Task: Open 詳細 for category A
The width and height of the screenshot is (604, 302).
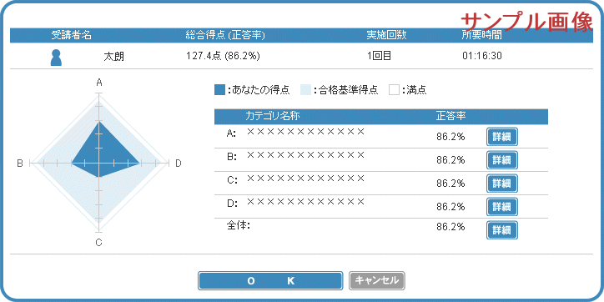Action: [502, 137]
